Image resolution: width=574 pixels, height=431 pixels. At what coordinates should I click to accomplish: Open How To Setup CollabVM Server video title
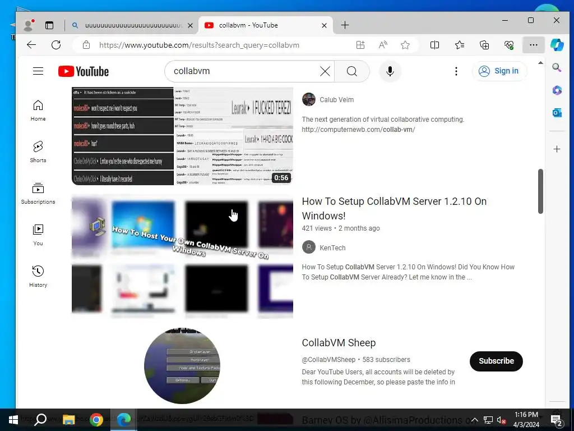[394, 209]
